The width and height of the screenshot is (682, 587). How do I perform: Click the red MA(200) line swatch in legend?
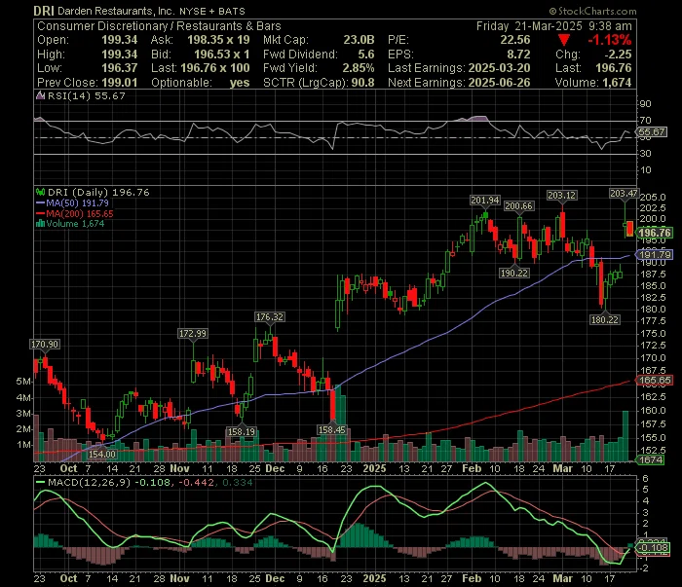tap(41, 213)
